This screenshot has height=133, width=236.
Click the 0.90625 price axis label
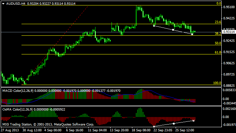point(229,63)
